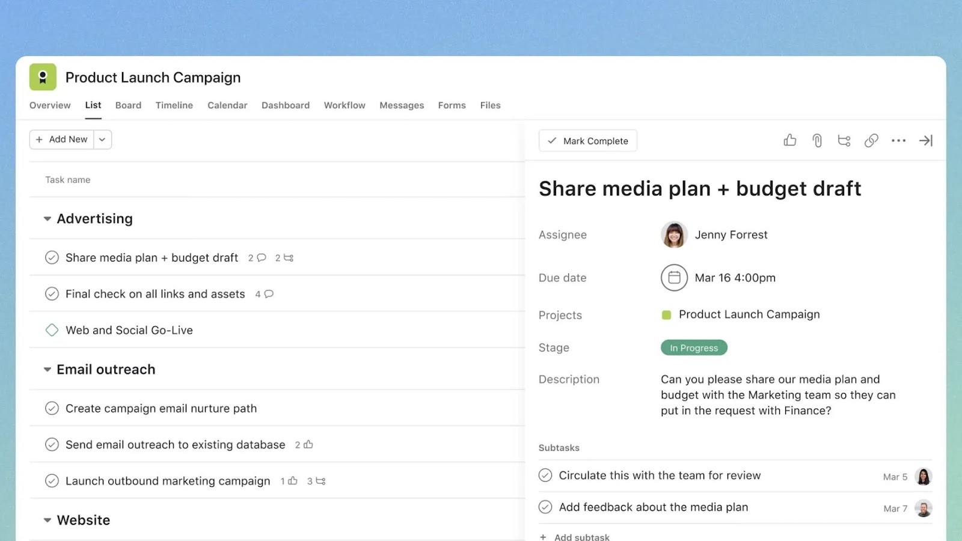Open the Timeline view
The height and width of the screenshot is (541, 962).
click(174, 105)
